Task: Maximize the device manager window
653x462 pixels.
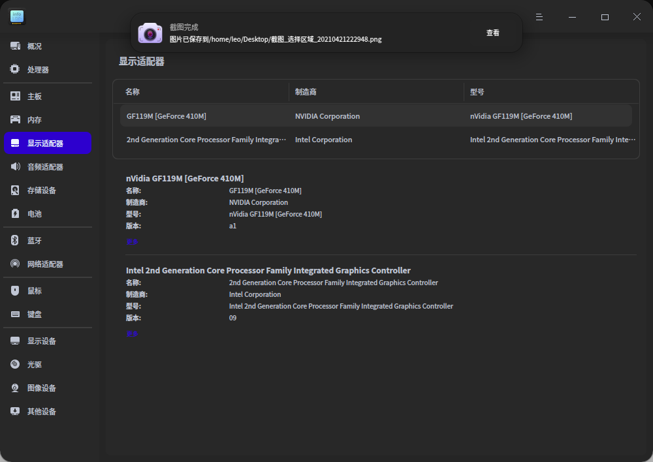Action: [605, 17]
